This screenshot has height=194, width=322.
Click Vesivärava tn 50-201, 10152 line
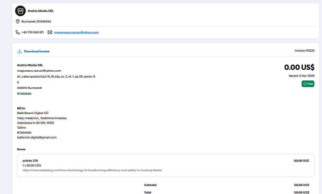tap(36, 123)
